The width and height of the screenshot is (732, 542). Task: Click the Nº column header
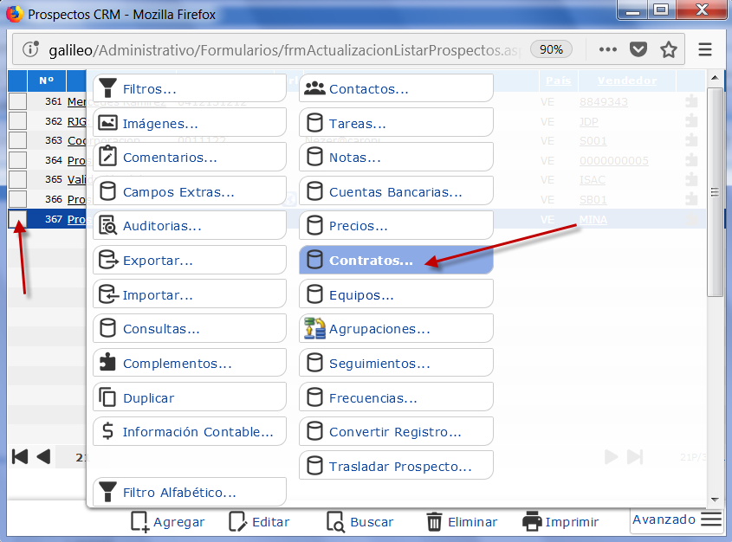46,81
